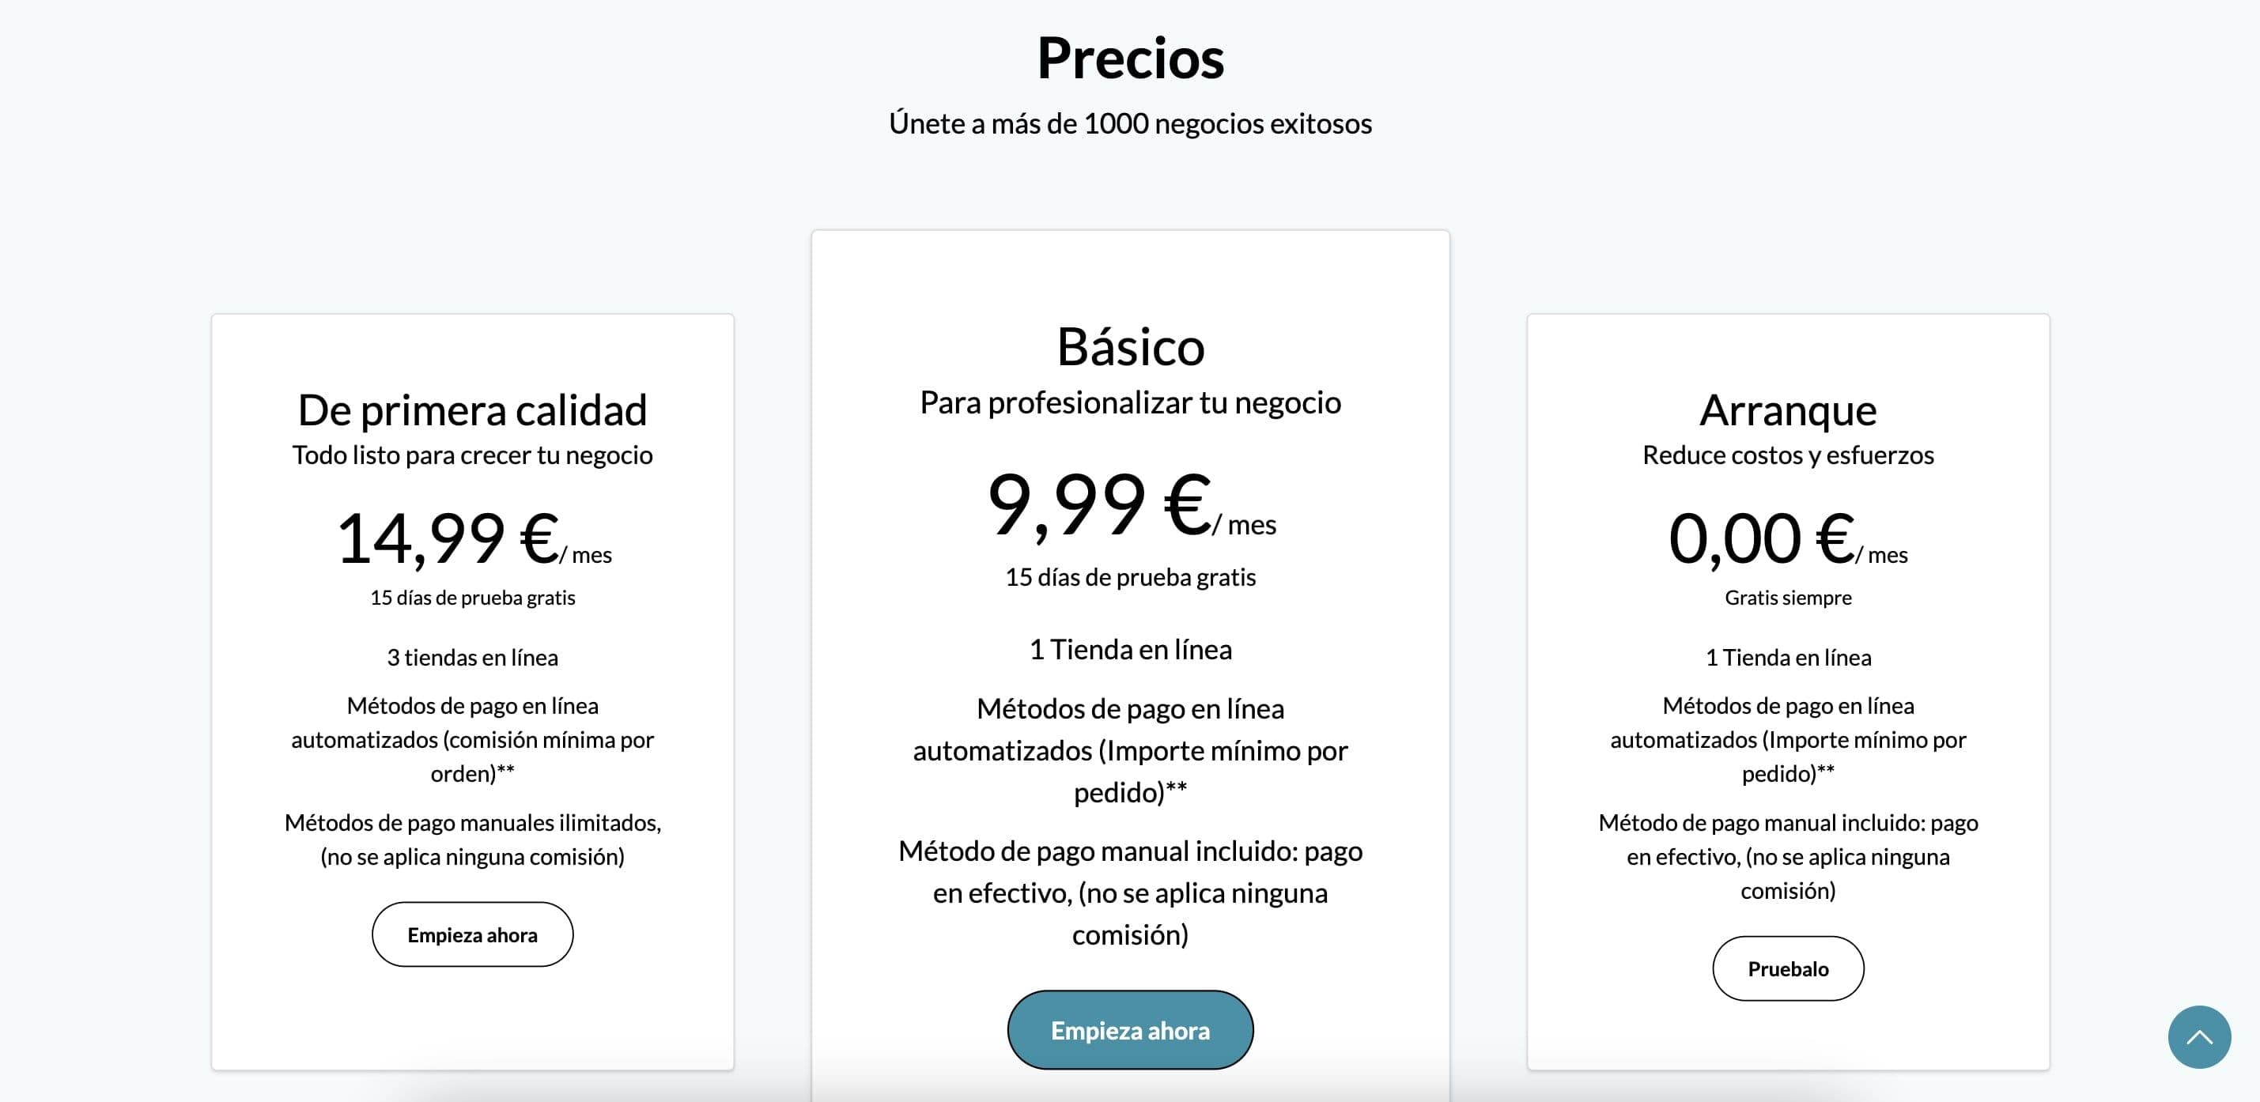Image resolution: width=2260 pixels, height=1102 pixels.
Task: Click the Básico plan title
Action: 1130,346
